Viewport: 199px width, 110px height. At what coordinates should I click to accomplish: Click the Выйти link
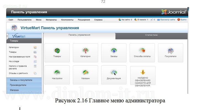[x=183, y=20]
